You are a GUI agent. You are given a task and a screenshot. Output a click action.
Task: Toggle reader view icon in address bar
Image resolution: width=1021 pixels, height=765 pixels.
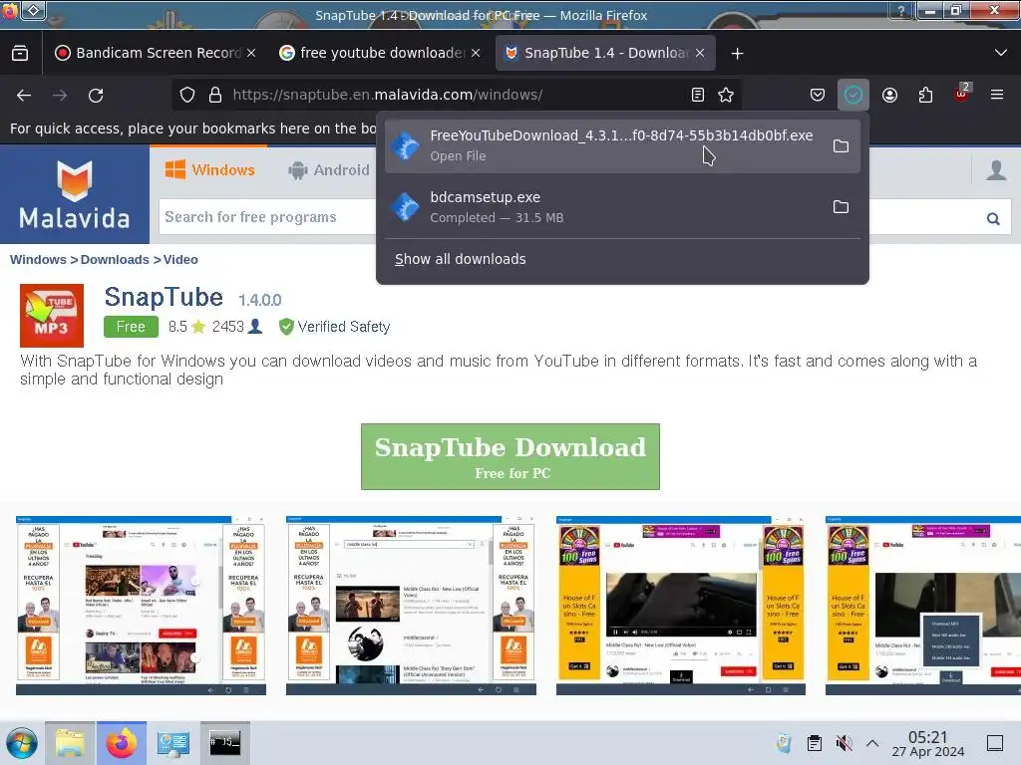click(x=697, y=95)
